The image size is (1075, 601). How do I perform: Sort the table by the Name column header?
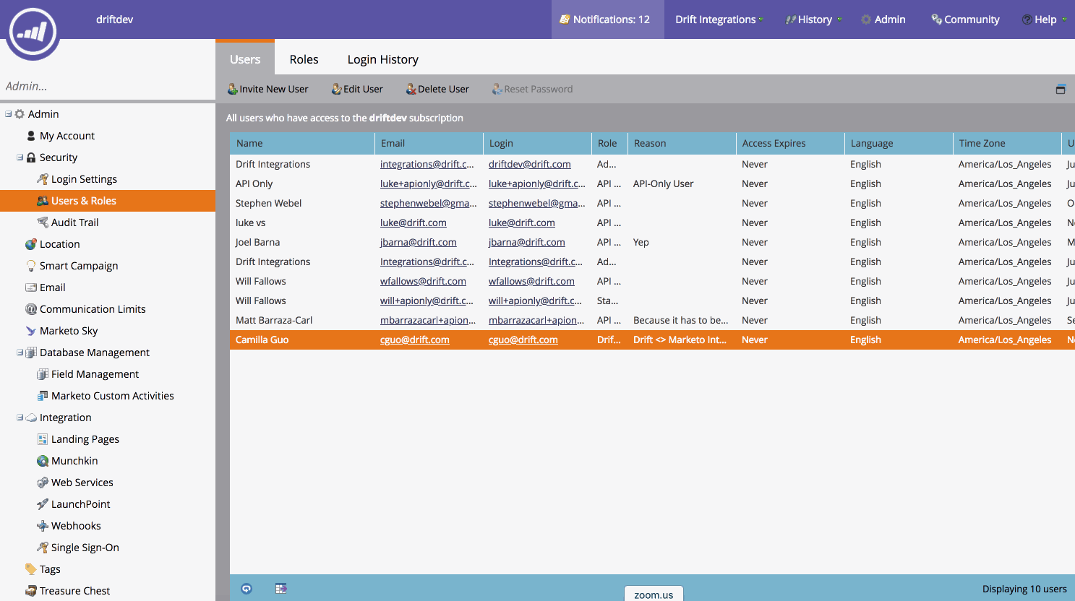302,143
